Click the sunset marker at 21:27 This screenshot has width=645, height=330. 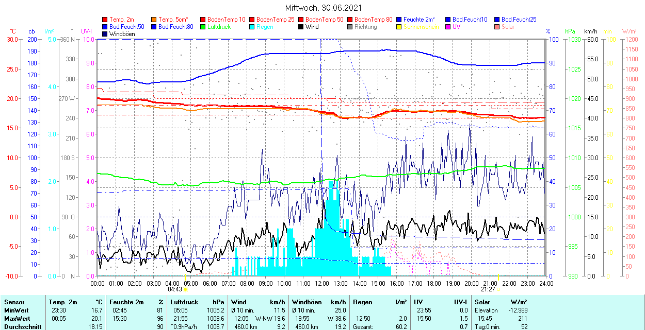498,290
